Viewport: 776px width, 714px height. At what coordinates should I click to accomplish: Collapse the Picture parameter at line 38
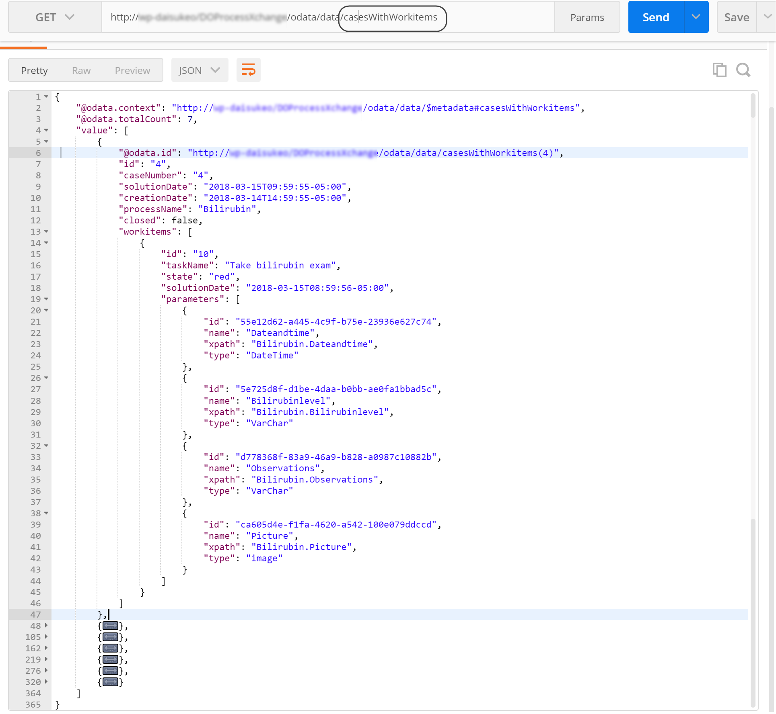[46, 513]
